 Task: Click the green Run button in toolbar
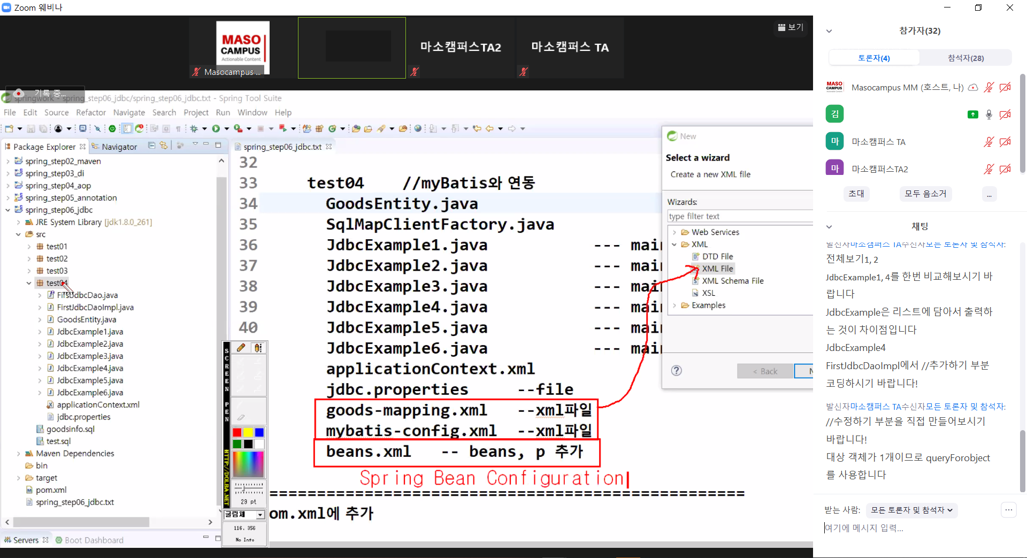216,128
